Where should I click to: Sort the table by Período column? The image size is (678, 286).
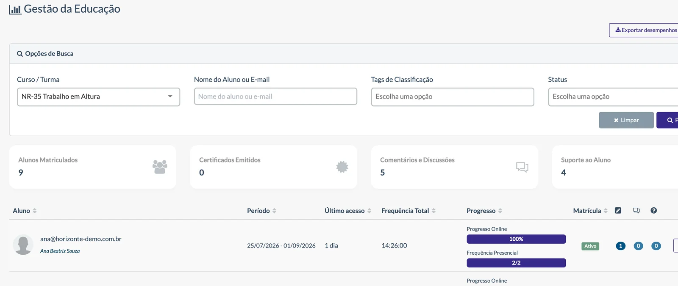261,211
